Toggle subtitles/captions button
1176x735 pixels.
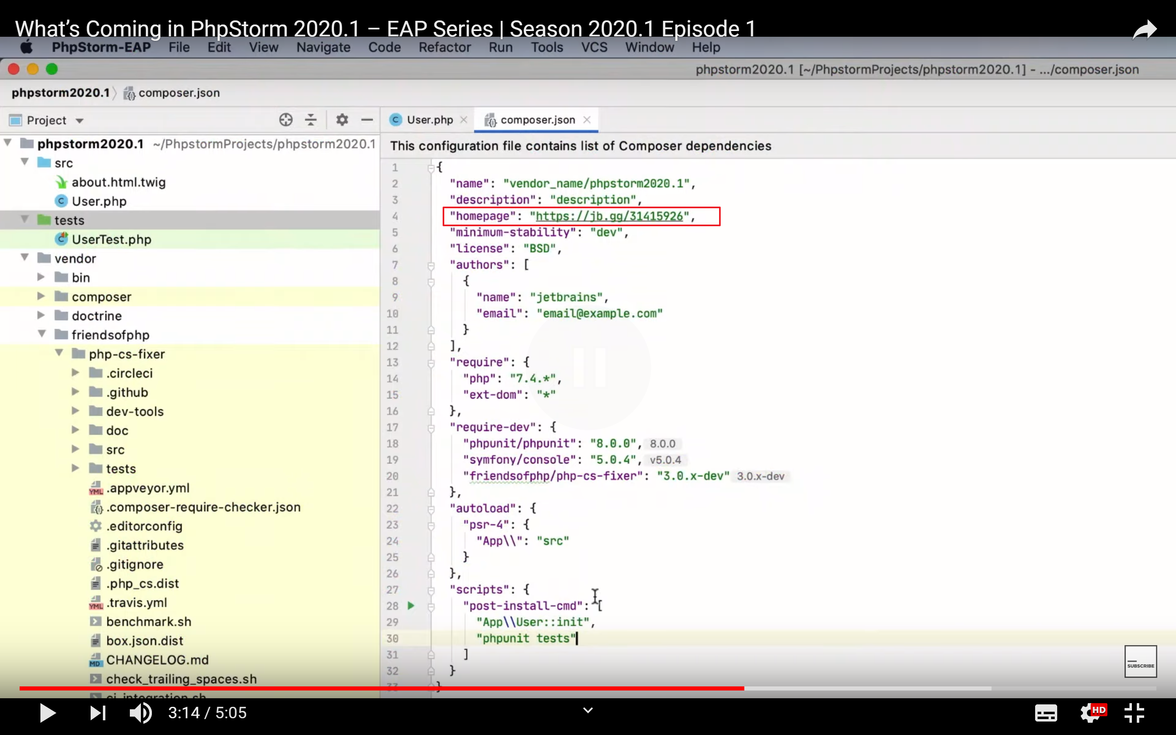1045,713
